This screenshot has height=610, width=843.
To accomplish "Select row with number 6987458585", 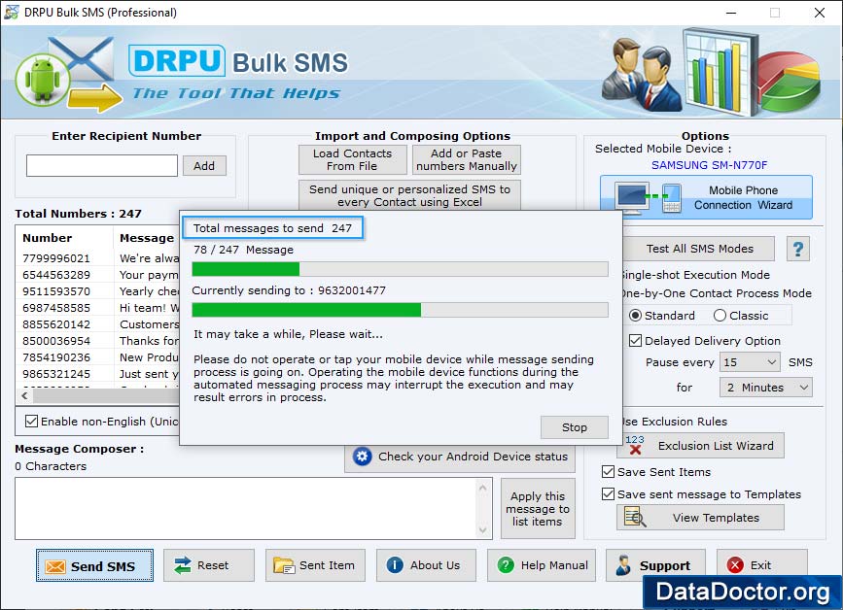I will [99, 308].
